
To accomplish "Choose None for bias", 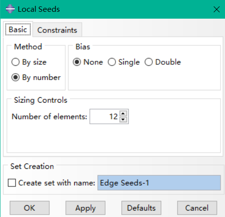I will point(88,62).
